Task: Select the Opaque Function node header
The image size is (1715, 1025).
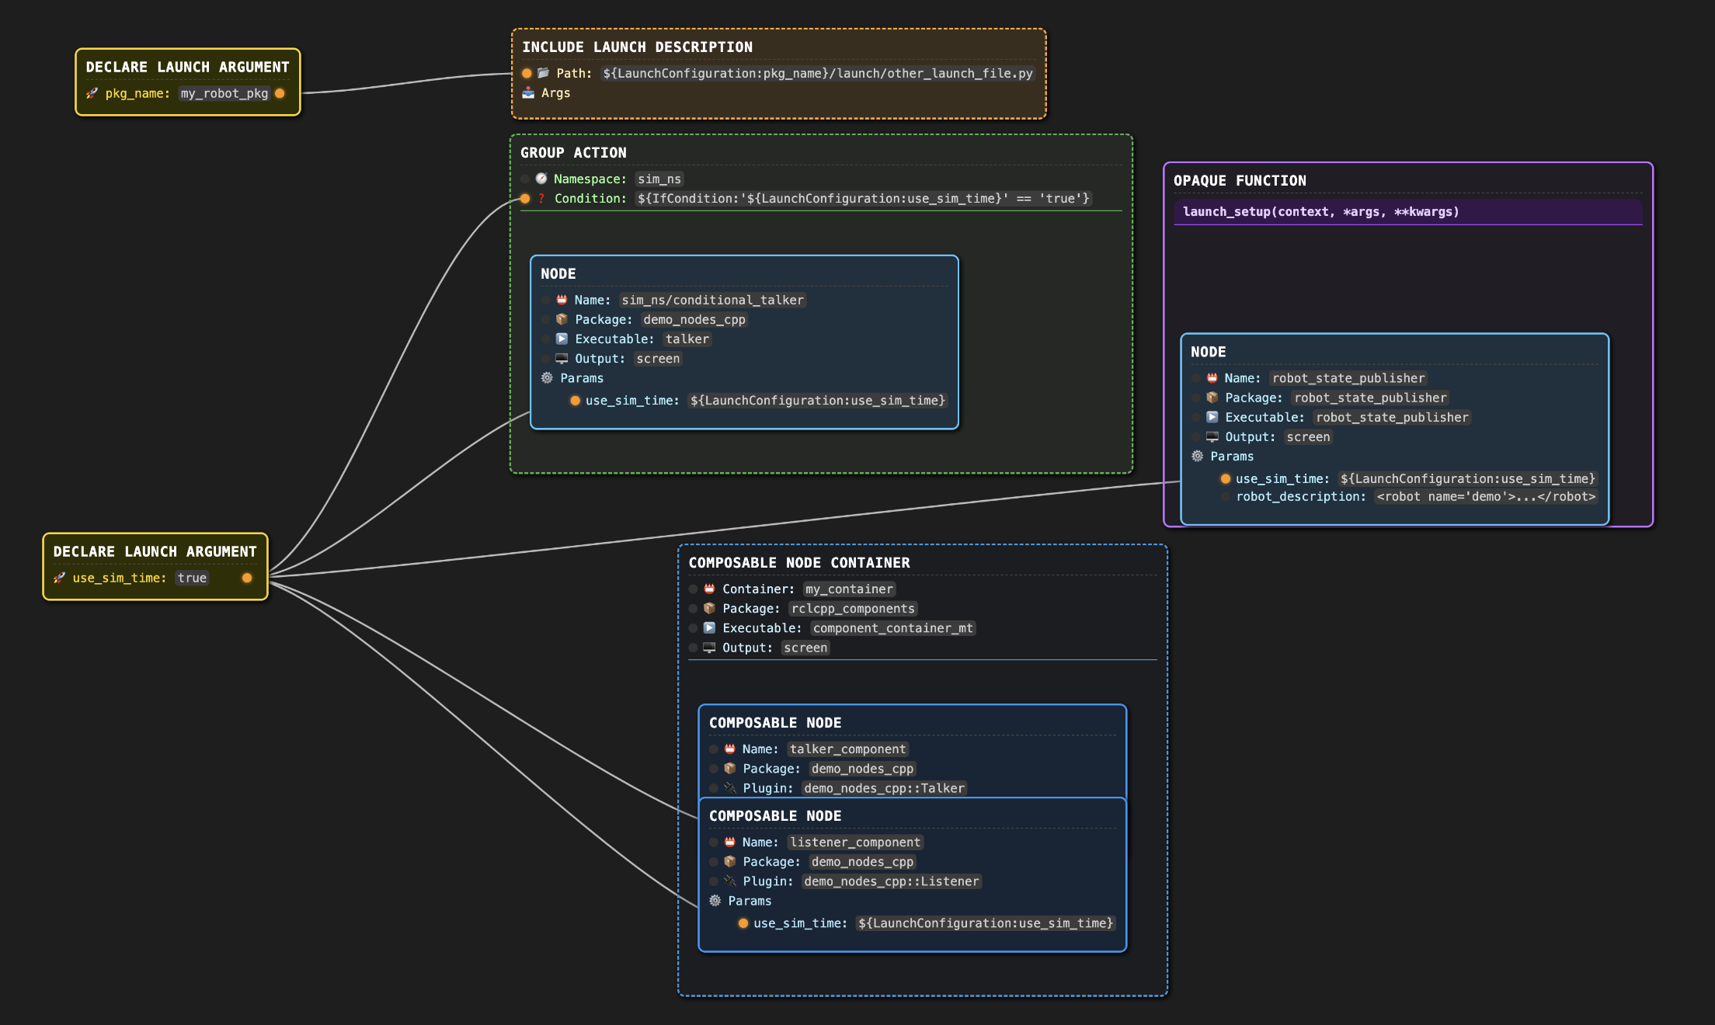Action: (1240, 181)
